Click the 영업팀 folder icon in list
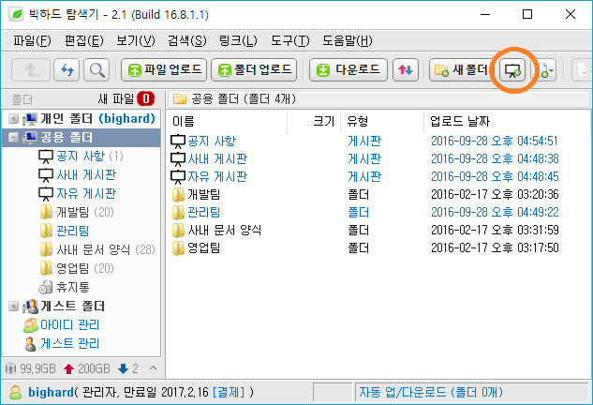Screen dimensions: 593x405 click(178, 248)
